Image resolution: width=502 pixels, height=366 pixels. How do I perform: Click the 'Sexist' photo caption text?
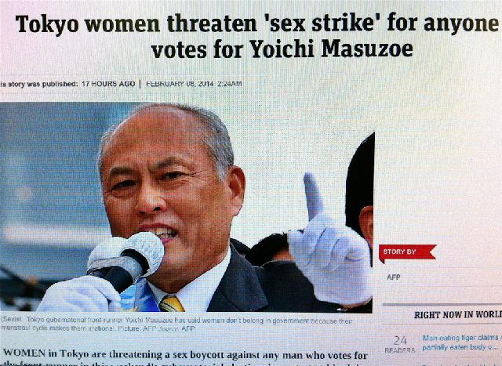pyautogui.click(x=176, y=324)
